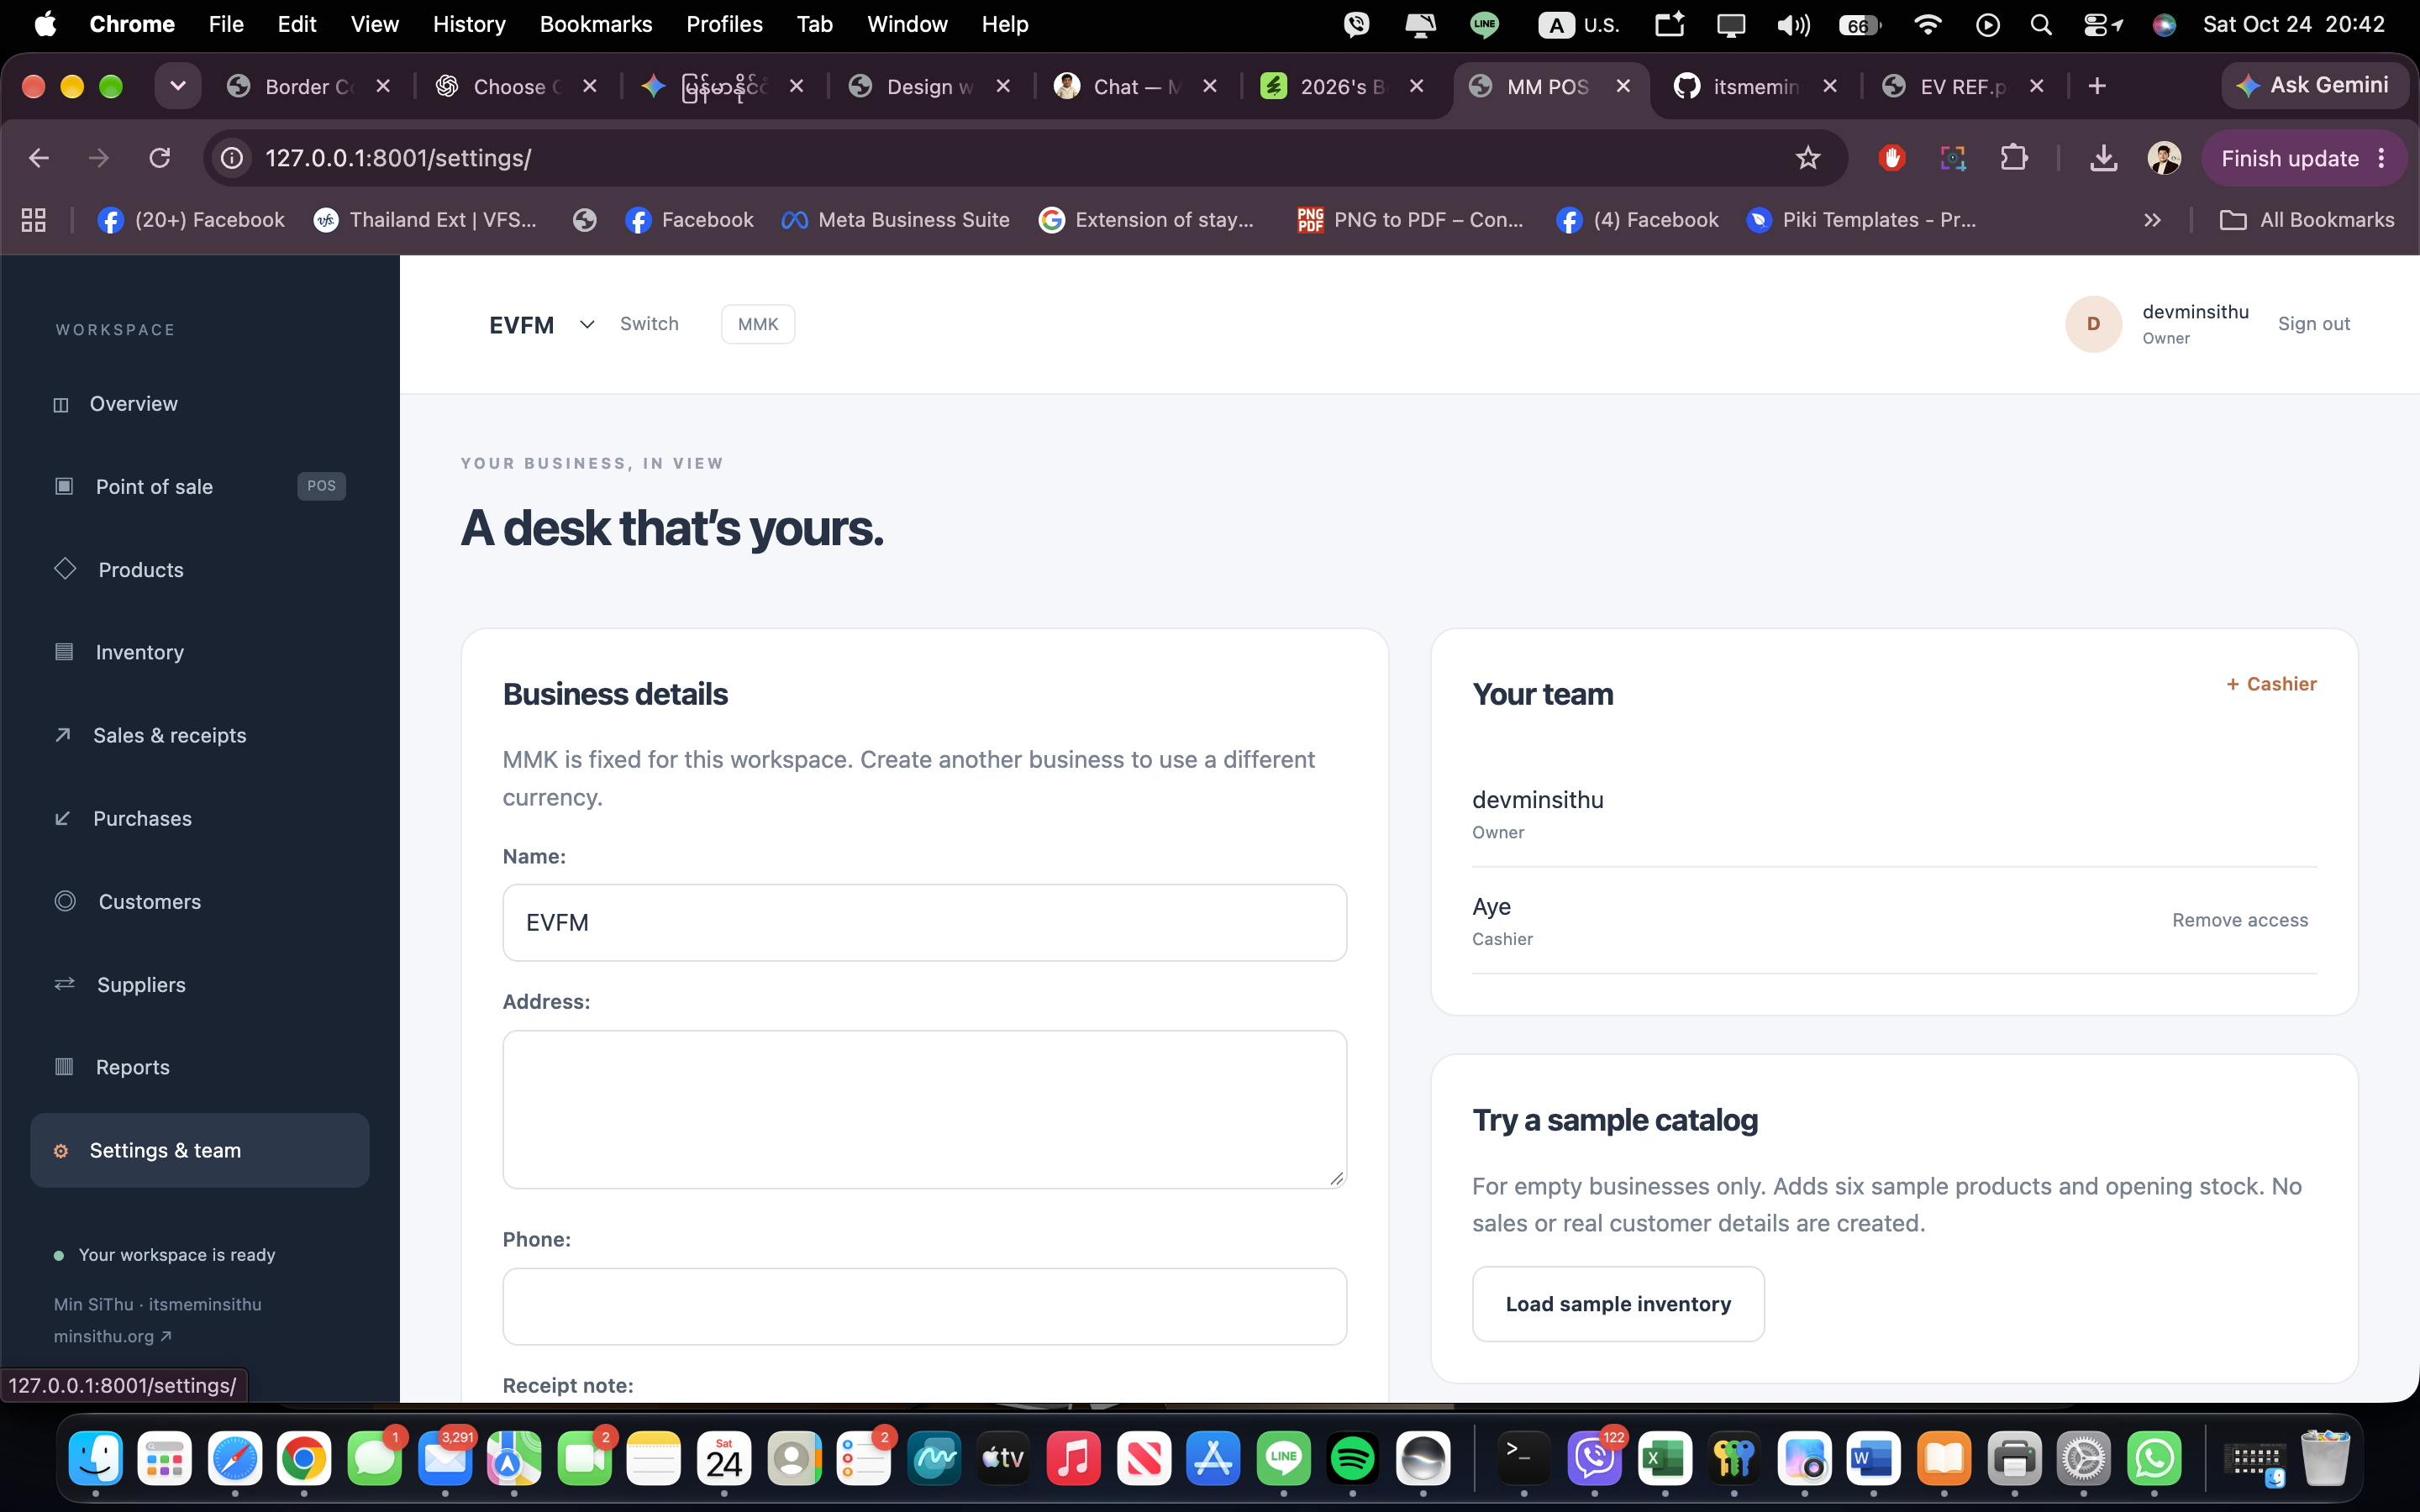Bookmark this page with the star icon

(1807, 158)
